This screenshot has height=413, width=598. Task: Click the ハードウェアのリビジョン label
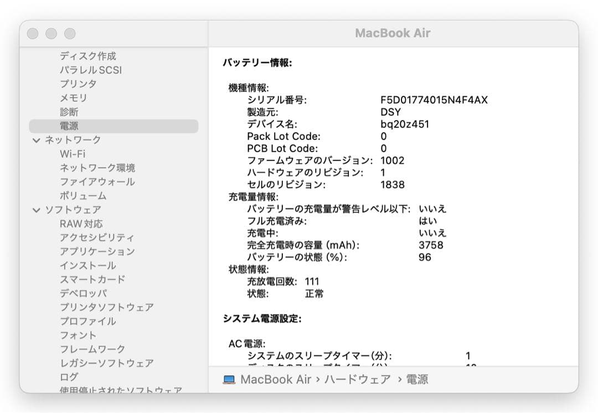click(x=305, y=173)
